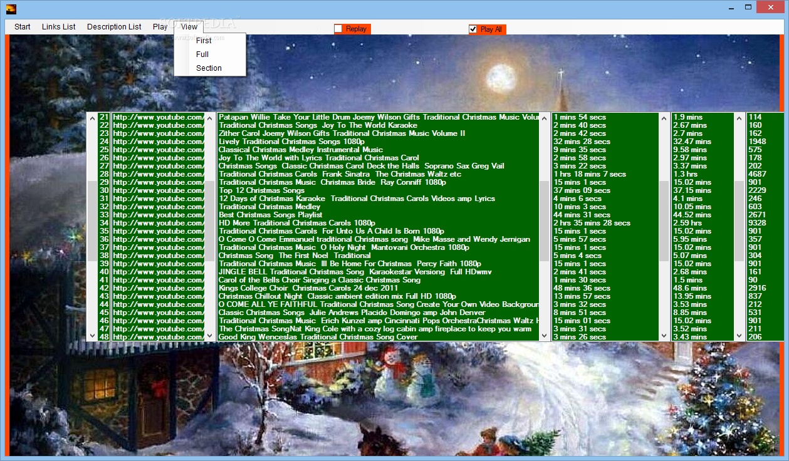Select '1.3 hrs' value

point(686,174)
